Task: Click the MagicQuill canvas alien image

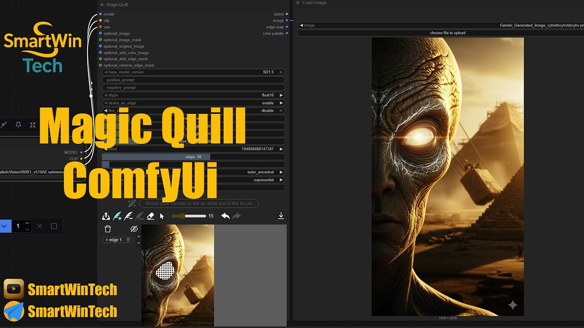Action: pos(177,275)
